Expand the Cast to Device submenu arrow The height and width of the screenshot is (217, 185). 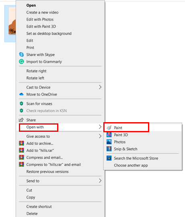coord(100,87)
